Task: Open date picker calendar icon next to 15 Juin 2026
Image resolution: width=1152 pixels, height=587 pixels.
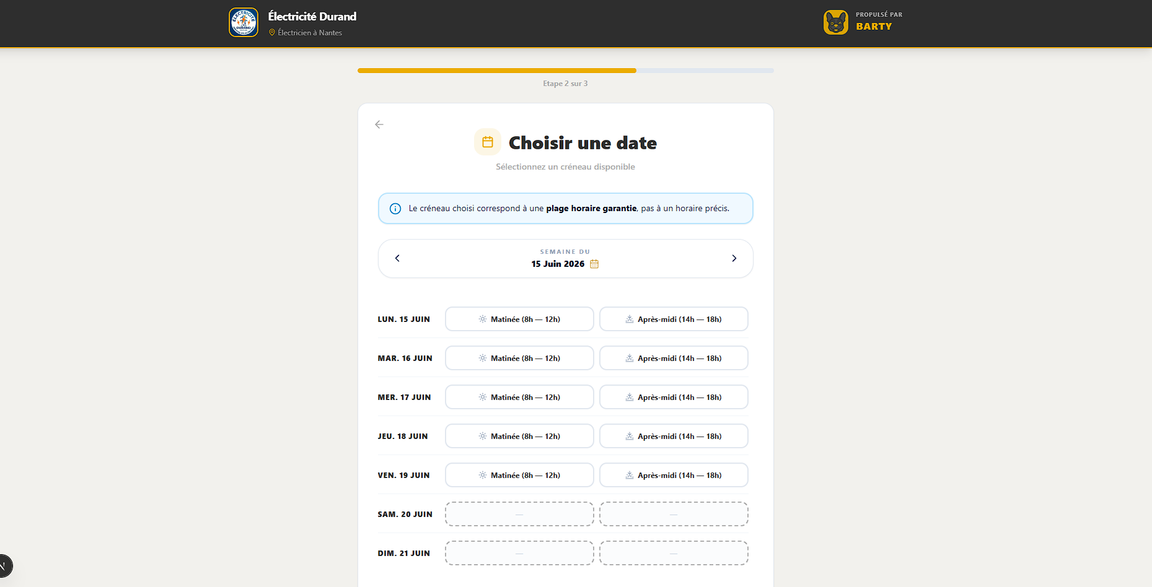Action: pos(594,264)
